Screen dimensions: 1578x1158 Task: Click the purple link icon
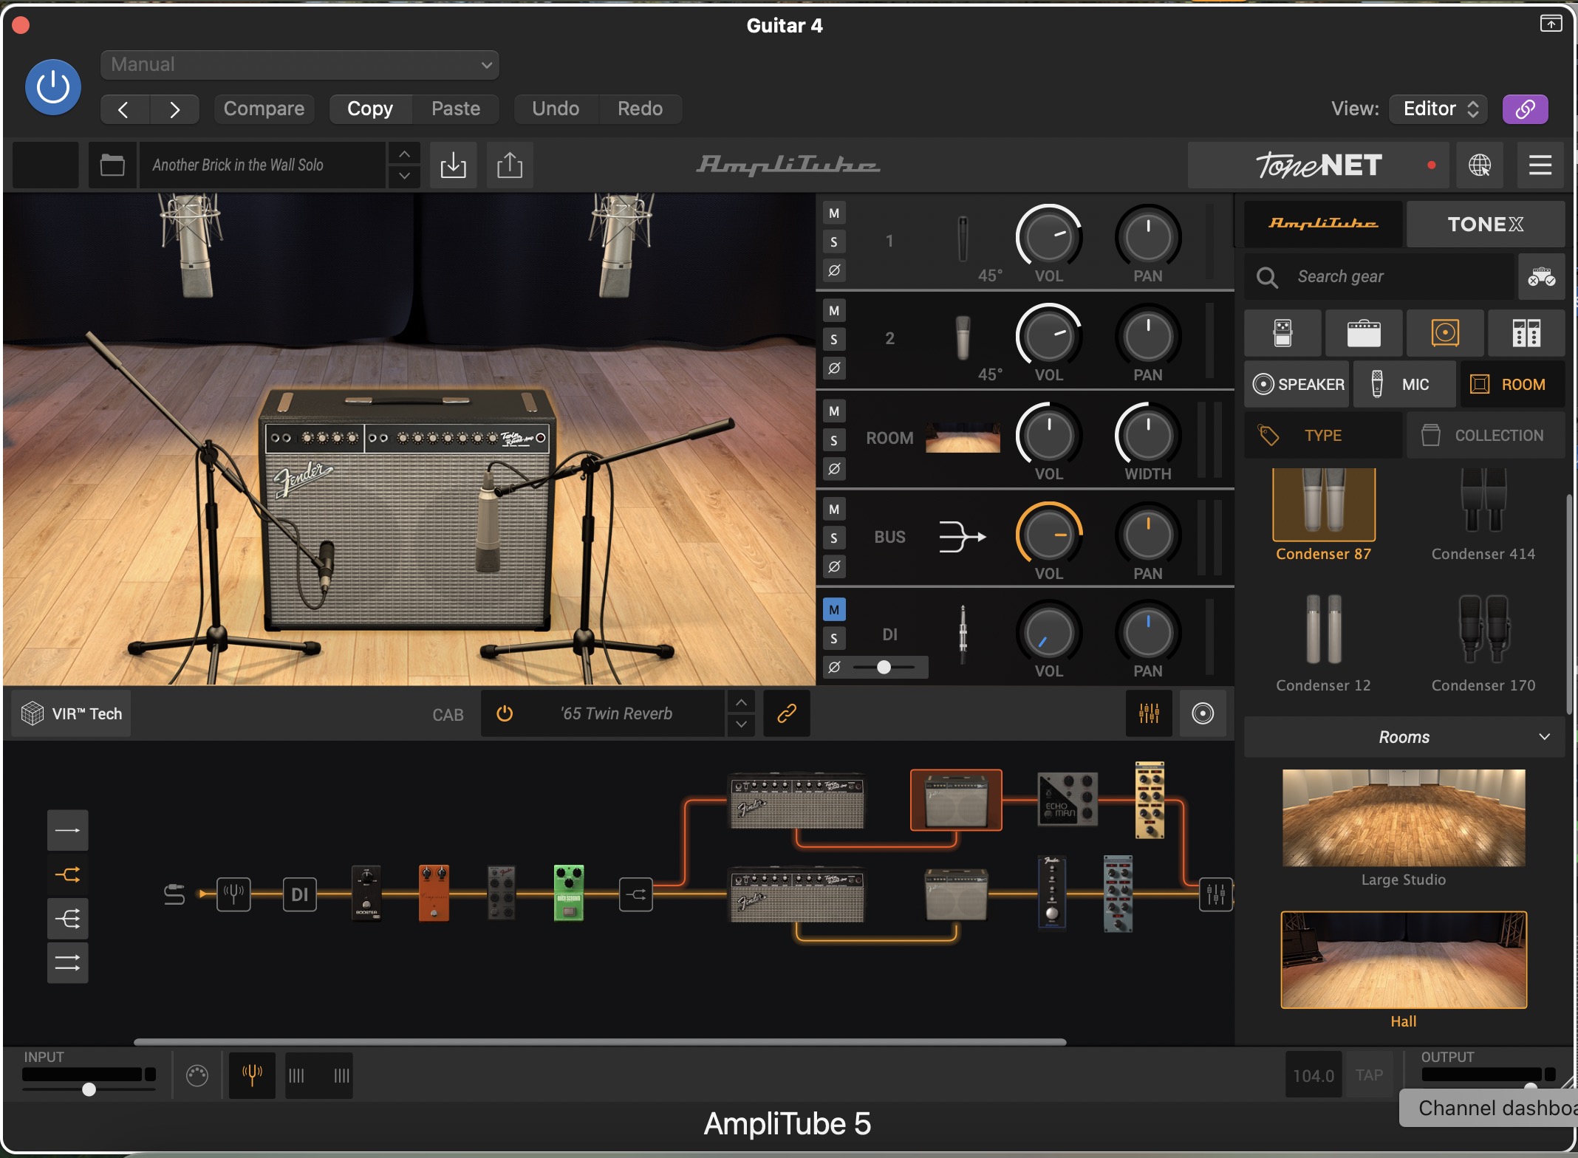click(1525, 109)
